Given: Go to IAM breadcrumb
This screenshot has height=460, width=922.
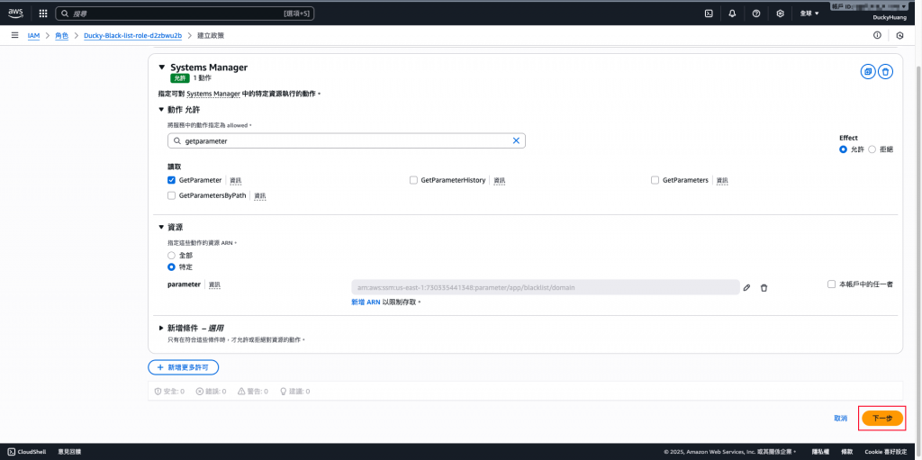Looking at the screenshot, I should (33, 35).
